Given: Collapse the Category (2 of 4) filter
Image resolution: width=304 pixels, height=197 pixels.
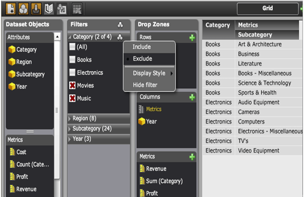Looking at the screenshot, I should 70,37.
